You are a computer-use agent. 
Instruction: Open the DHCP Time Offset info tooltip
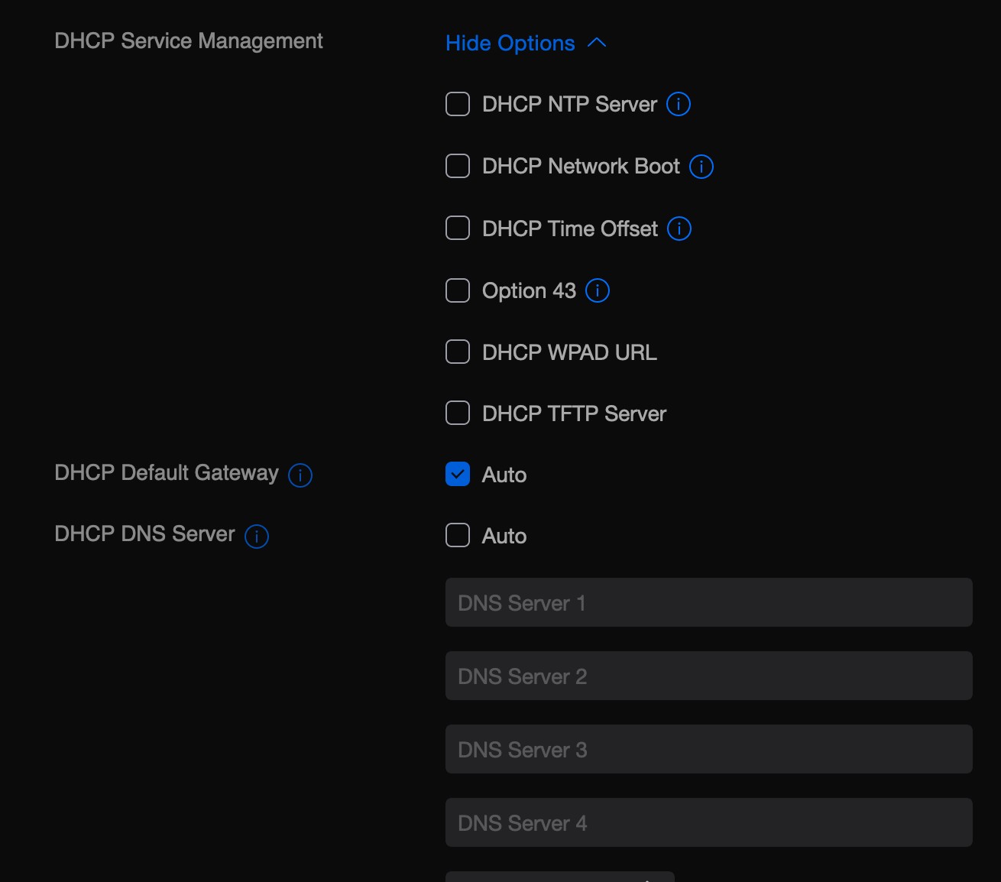coord(679,229)
